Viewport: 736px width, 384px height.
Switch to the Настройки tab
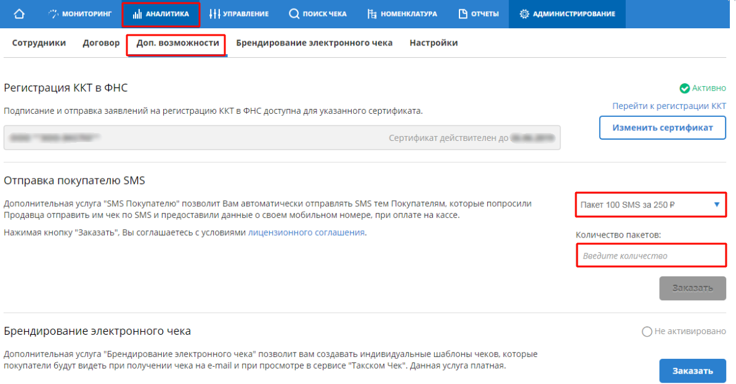(434, 42)
